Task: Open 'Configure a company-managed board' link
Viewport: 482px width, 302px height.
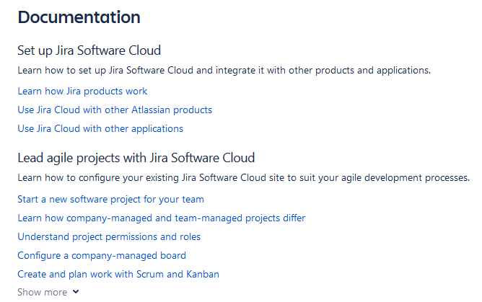Action: (x=102, y=255)
